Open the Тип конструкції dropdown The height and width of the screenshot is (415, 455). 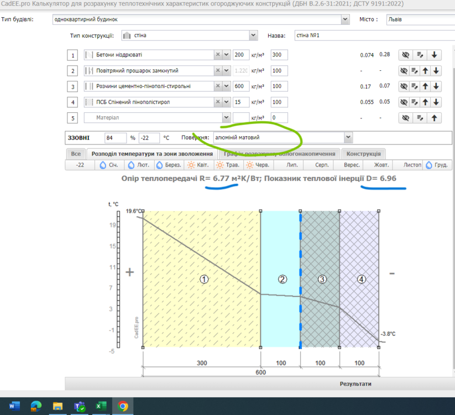pyautogui.click(x=253, y=35)
